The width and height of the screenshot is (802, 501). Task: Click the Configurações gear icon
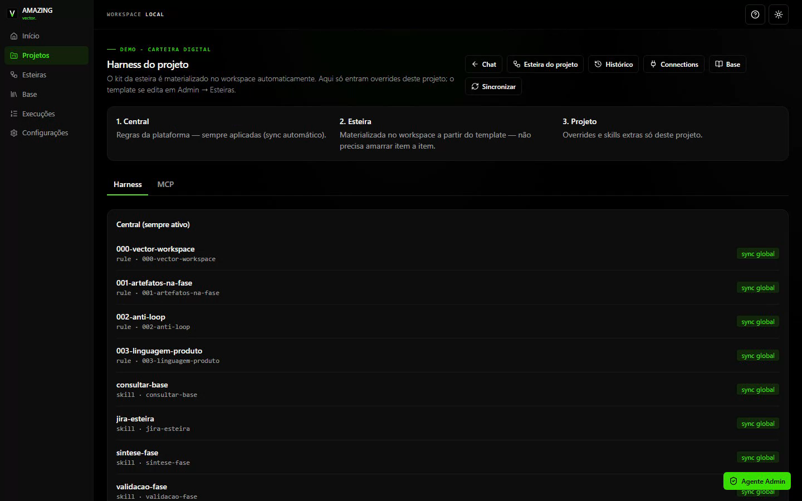coord(14,133)
